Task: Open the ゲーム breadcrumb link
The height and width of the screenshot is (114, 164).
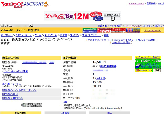Action: [x=38, y=35]
